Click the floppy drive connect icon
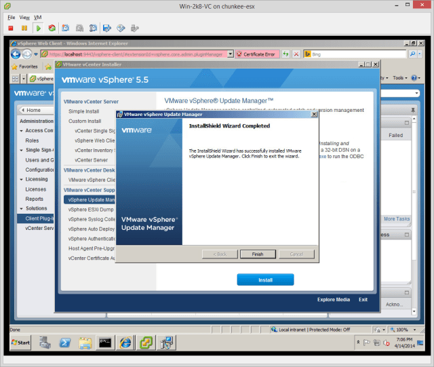The width and height of the screenshot is (434, 367). click(x=107, y=28)
